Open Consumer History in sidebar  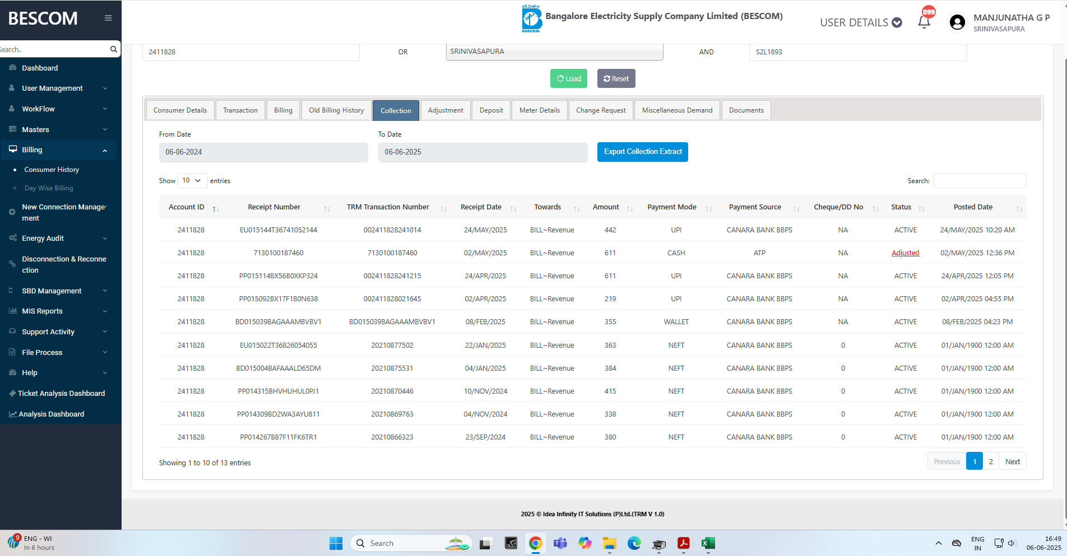pos(52,170)
